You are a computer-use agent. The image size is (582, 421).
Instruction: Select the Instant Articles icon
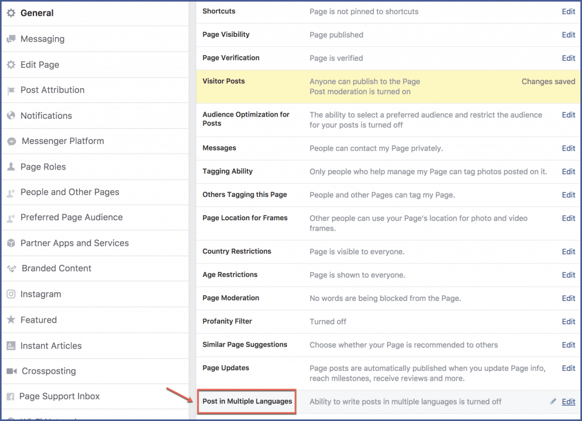point(13,345)
